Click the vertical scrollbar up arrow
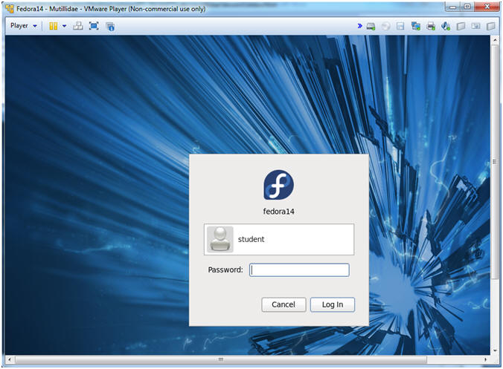Image resolution: width=503 pixels, height=369 pixels. click(x=495, y=40)
